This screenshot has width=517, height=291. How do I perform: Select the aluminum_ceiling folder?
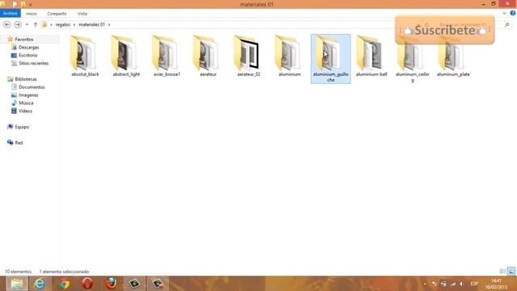click(412, 59)
